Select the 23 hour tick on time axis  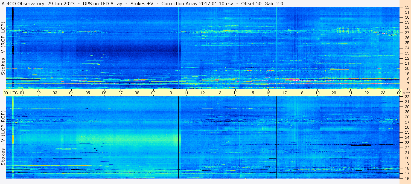click(383, 93)
